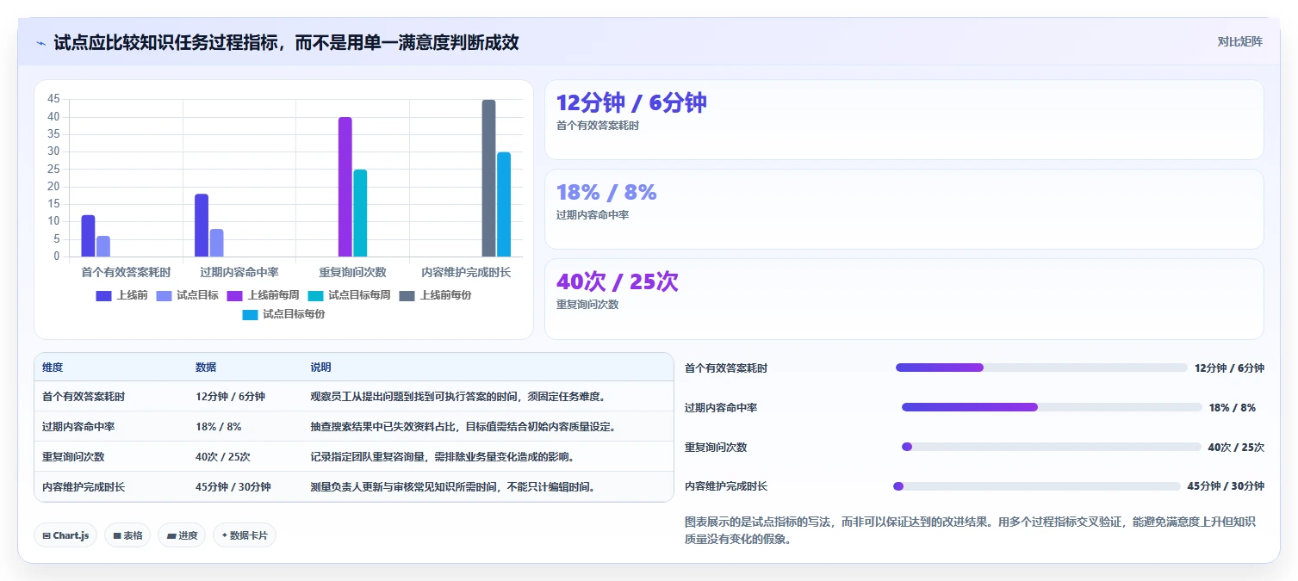The width and height of the screenshot is (1298, 581).
Task: Click the 内容维护完成时长 label in the progress list
Action: tap(726, 486)
